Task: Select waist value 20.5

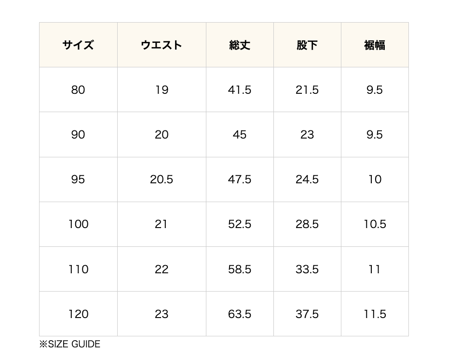Action: 162,179
